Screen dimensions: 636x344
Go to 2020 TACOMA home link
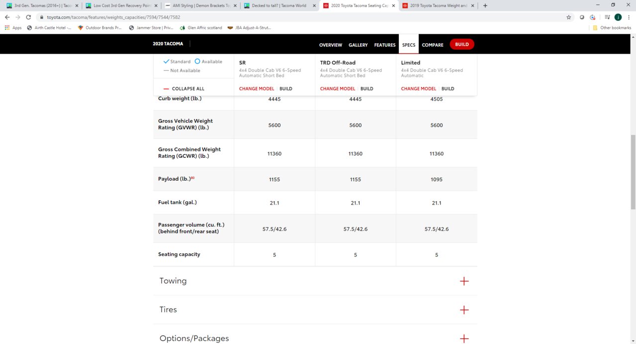click(168, 44)
